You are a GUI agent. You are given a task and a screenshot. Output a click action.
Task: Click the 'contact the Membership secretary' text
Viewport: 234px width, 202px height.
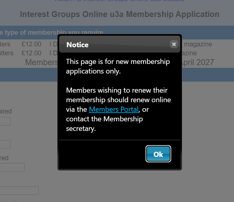click(x=104, y=124)
